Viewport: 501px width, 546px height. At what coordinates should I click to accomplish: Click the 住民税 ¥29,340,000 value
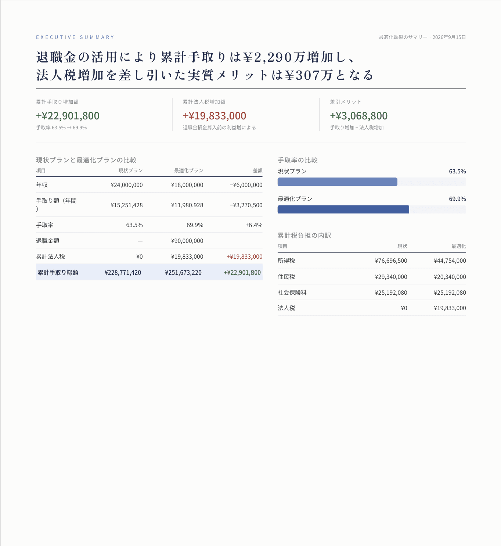click(391, 277)
